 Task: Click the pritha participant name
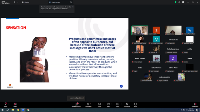pyautogui.click(x=190, y=49)
